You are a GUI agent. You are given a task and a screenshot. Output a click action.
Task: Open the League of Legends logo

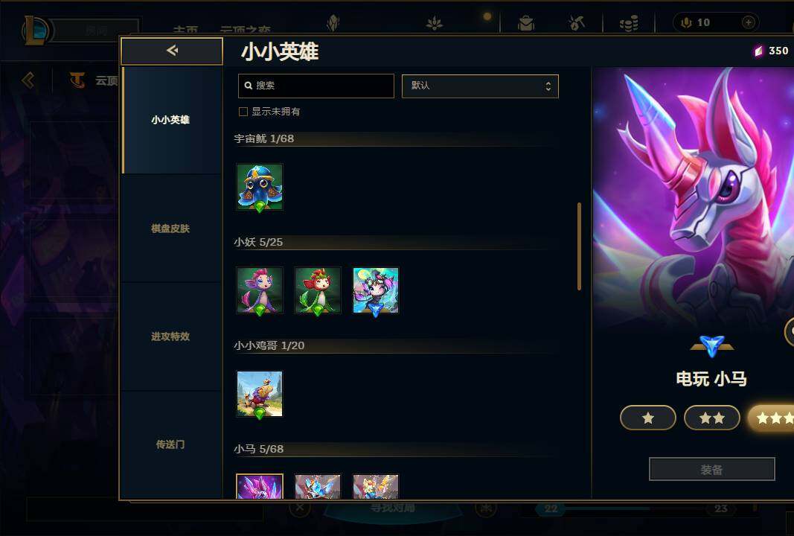point(36,30)
